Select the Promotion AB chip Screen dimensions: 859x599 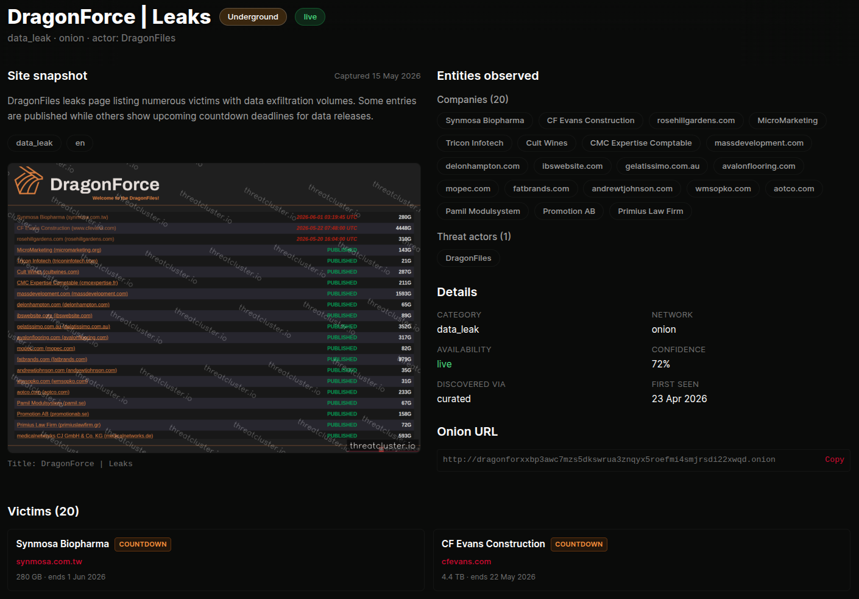[x=569, y=211]
